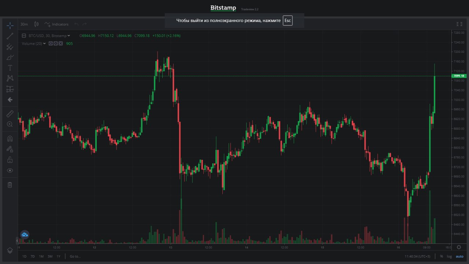Click the zoom in magnifier tool
The width and height of the screenshot is (469, 264).
[10, 124]
